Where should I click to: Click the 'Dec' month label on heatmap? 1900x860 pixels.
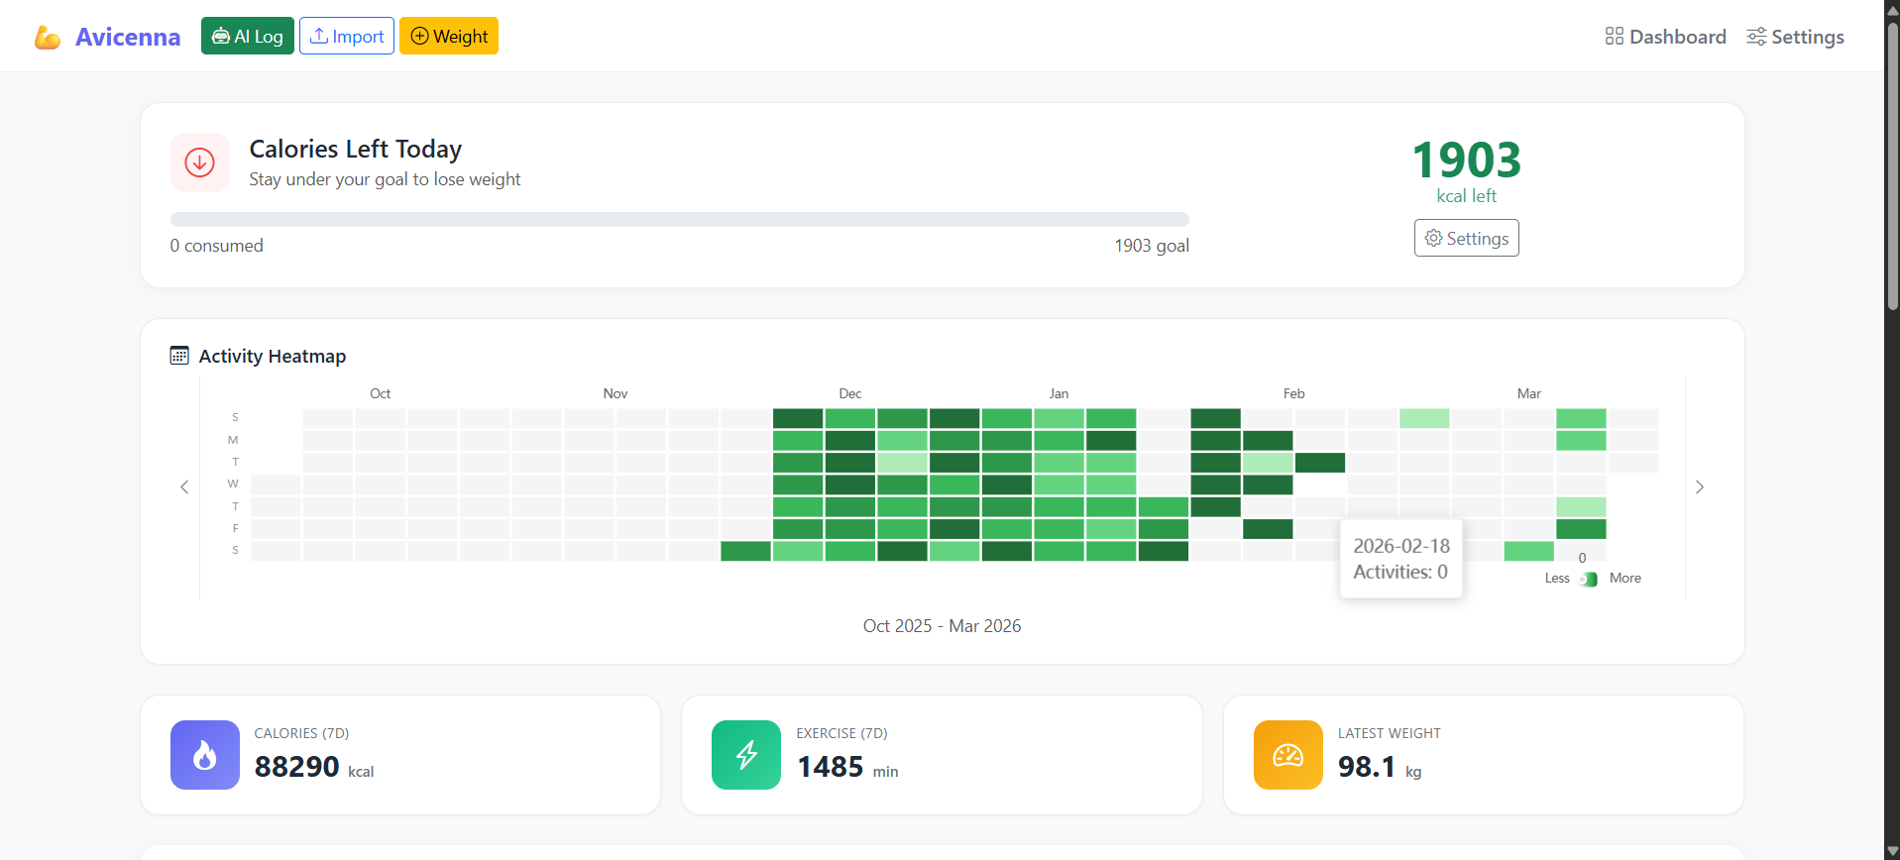pos(850,393)
